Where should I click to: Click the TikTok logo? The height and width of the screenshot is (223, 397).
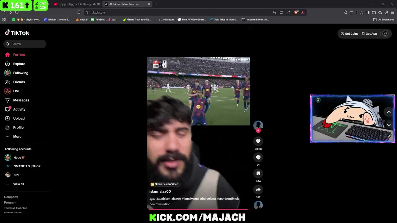pyautogui.click(x=17, y=33)
